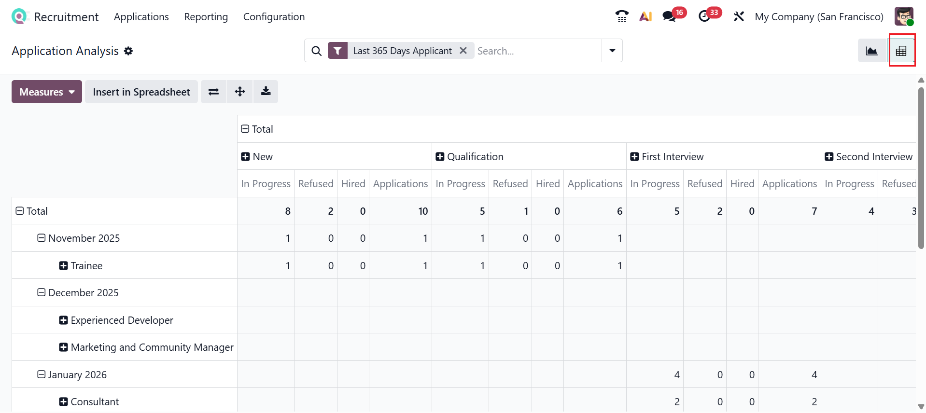Open activities clock icon
The height and width of the screenshot is (413, 926).
(x=704, y=16)
